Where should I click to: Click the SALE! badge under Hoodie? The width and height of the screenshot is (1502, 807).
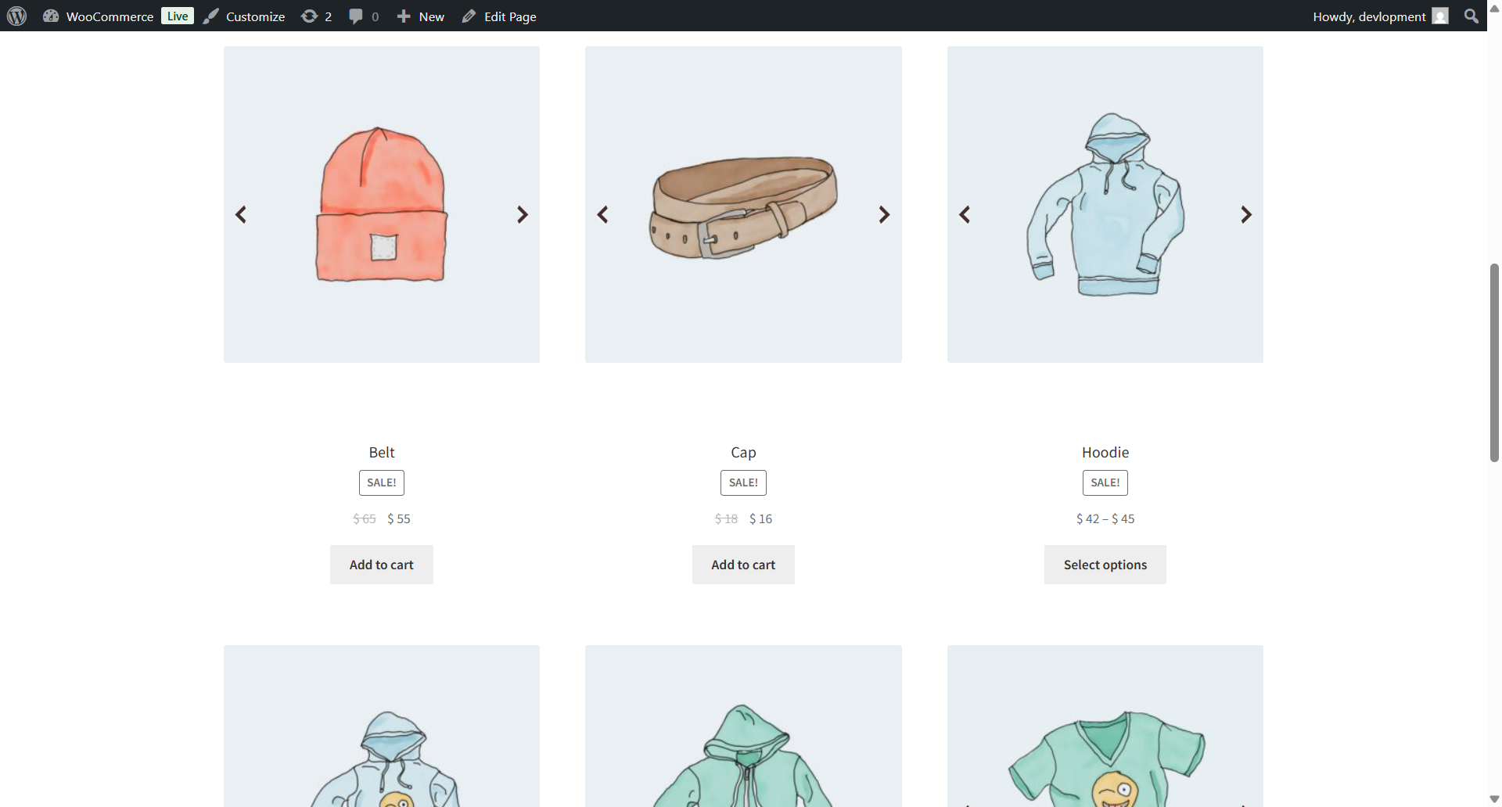[1105, 482]
